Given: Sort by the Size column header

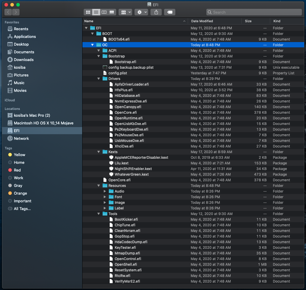Looking at the screenshot, I should pos(256,21).
